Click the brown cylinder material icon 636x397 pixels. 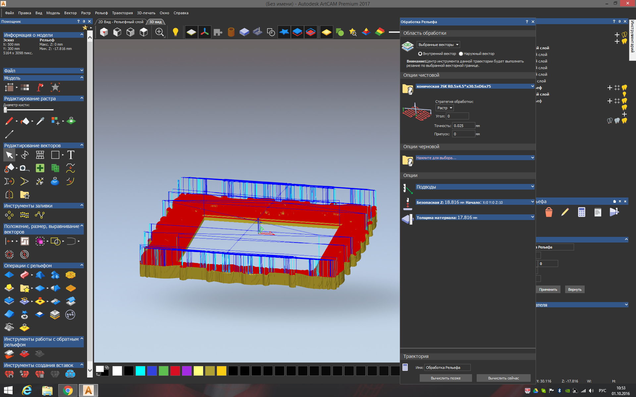231,32
